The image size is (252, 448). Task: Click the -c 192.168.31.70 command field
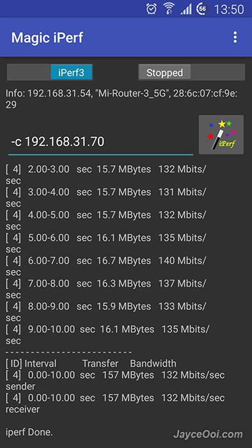101,142
